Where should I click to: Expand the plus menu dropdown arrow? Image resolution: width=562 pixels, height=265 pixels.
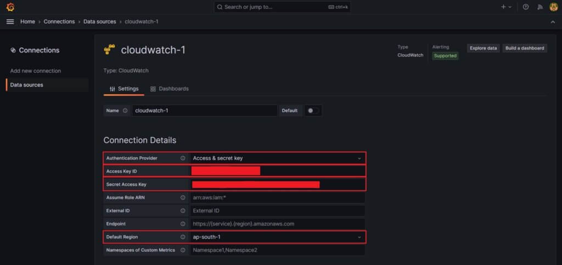click(x=510, y=7)
